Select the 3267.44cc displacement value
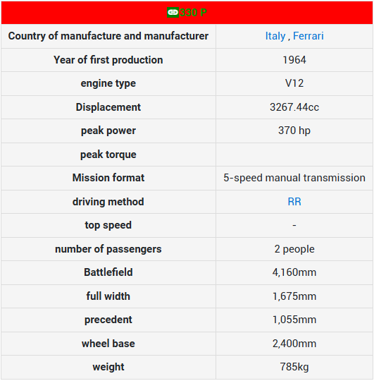 click(x=294, y=107)
